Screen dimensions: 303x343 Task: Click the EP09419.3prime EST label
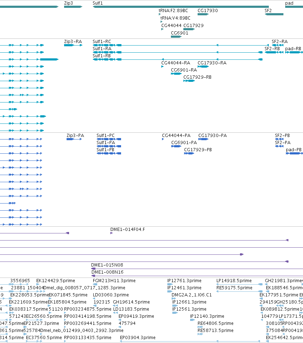136,316
